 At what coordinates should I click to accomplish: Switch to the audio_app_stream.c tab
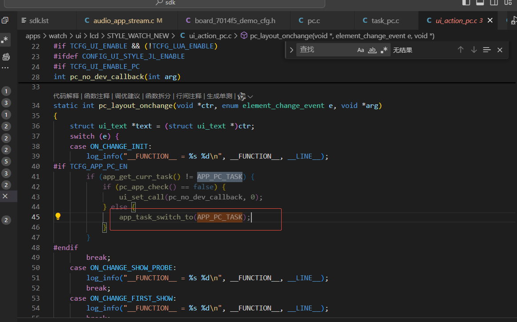click(x=124, y=21)
